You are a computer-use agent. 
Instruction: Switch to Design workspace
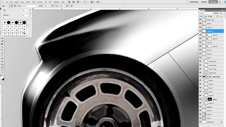[x=204, y=2]
